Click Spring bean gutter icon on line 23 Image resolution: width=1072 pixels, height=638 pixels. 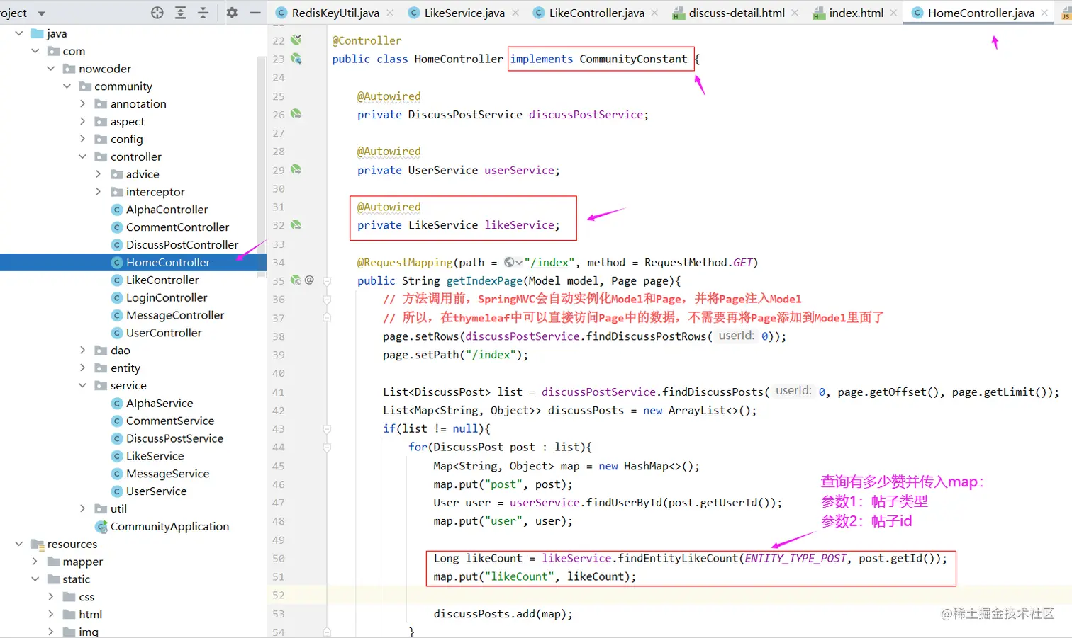[296, 59]
